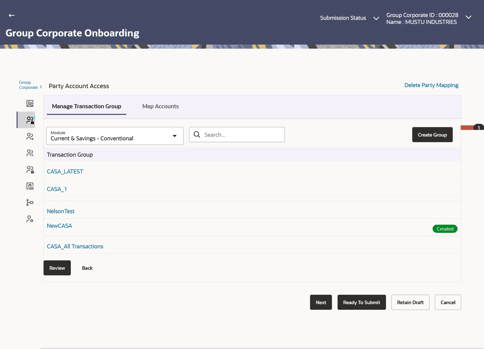Click the User Onboarding add-user icon

coord(30,137)
